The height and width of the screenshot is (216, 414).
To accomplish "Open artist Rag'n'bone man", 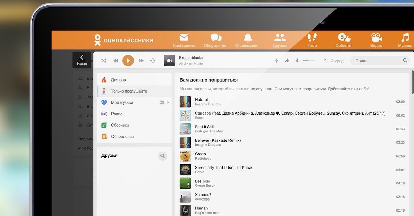I will point(207,213).
